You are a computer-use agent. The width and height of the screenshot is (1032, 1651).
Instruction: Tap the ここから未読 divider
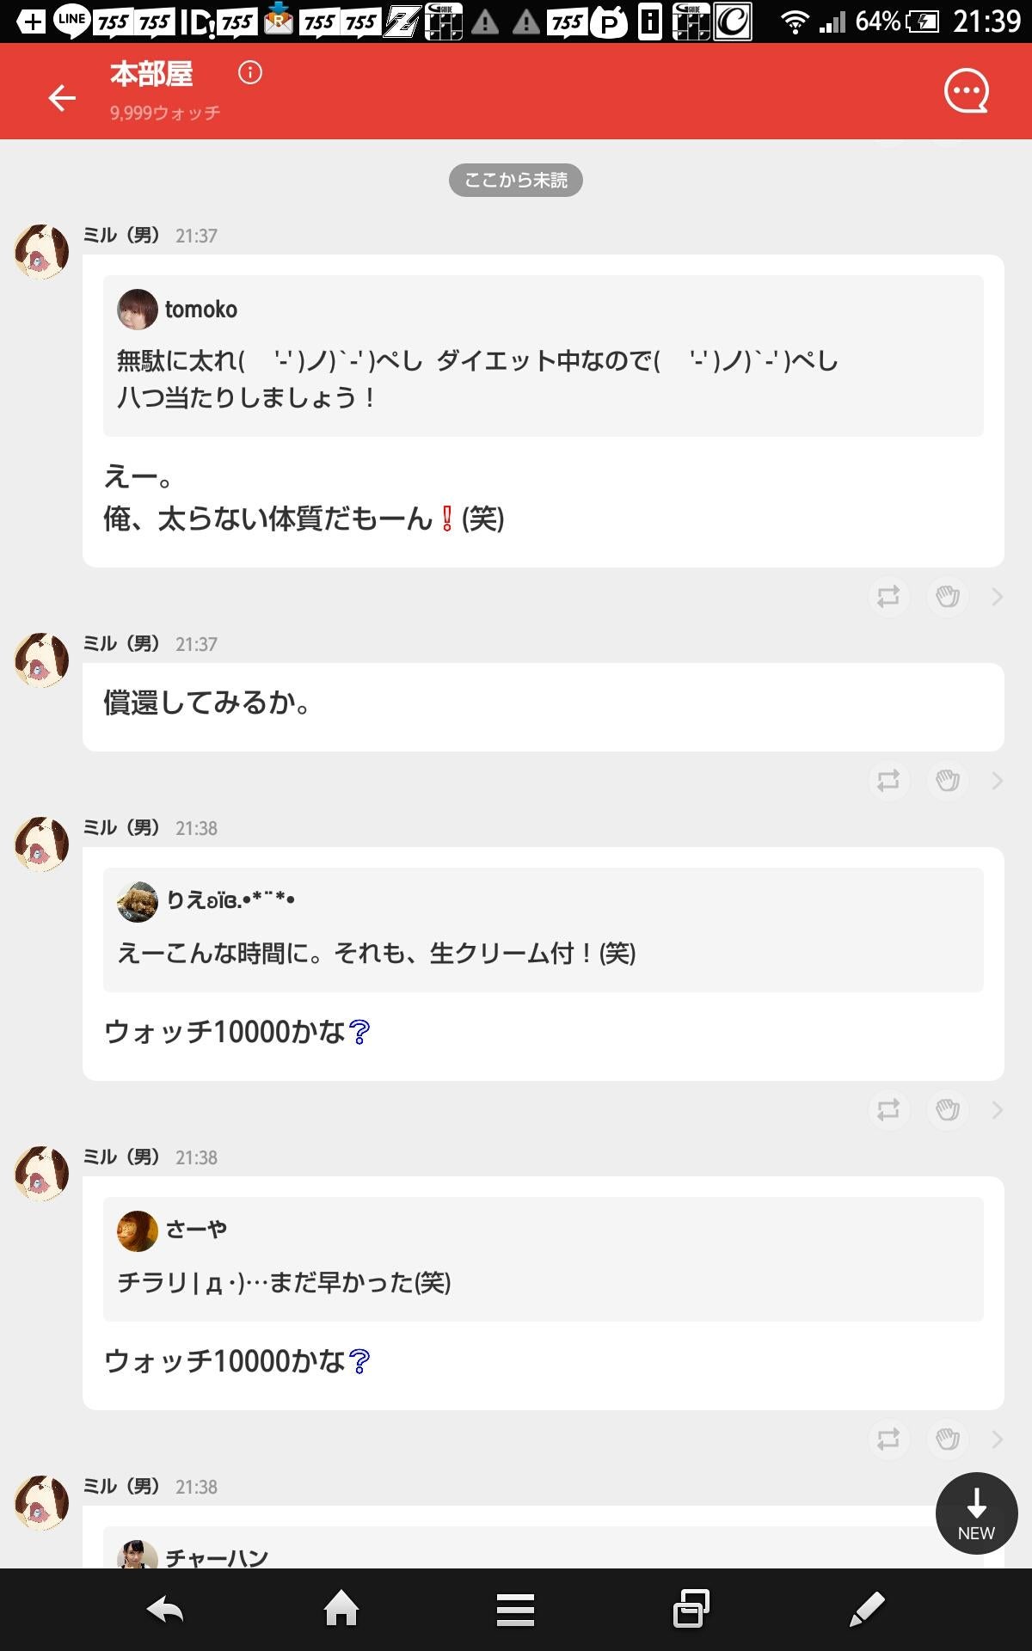515,181
